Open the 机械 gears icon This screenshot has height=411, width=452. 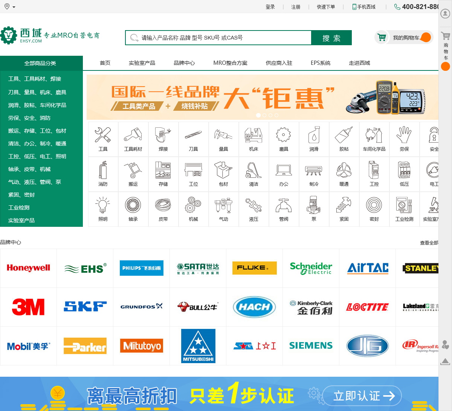click(193, 205)
